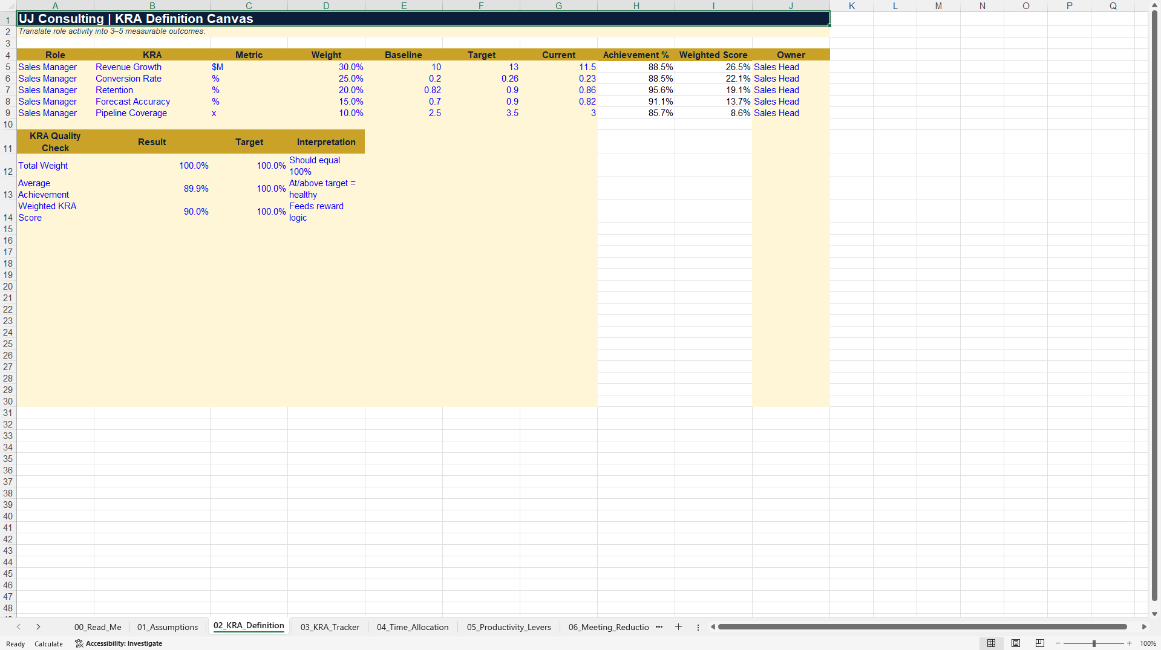Select the 'Pipeline Coverage' cell

point(152,113)
